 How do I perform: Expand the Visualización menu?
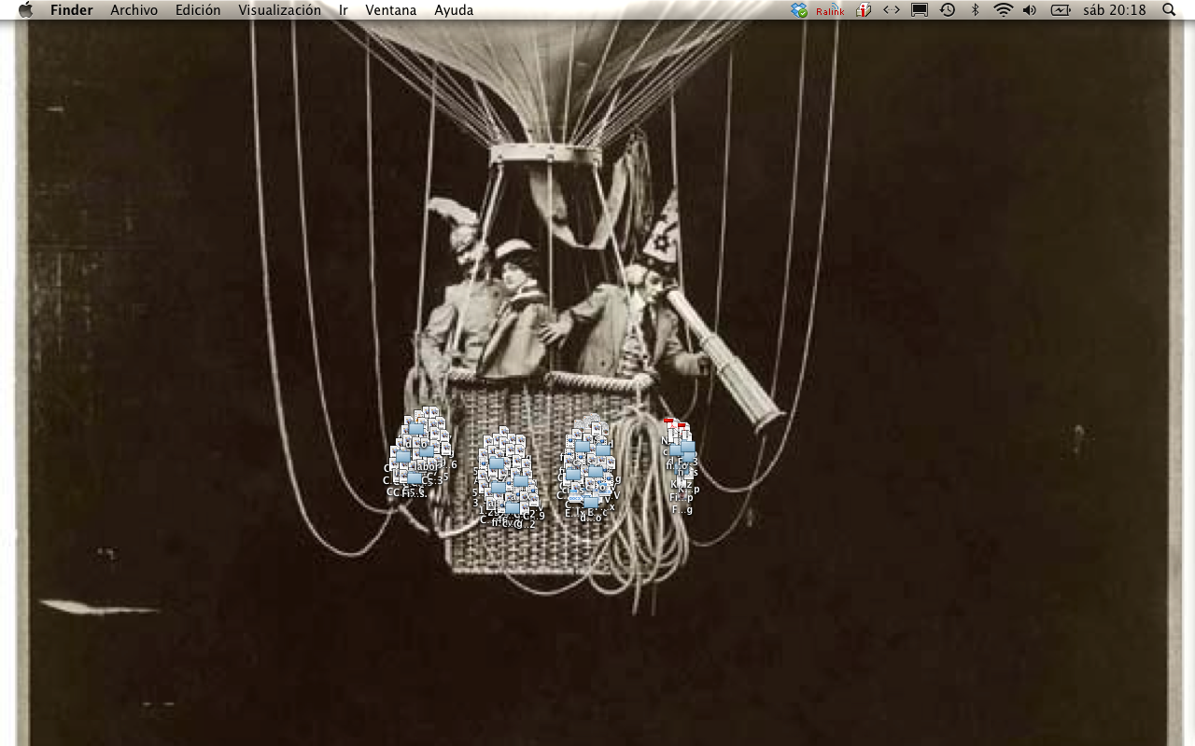pyautogui.click(x=279, y=10)
